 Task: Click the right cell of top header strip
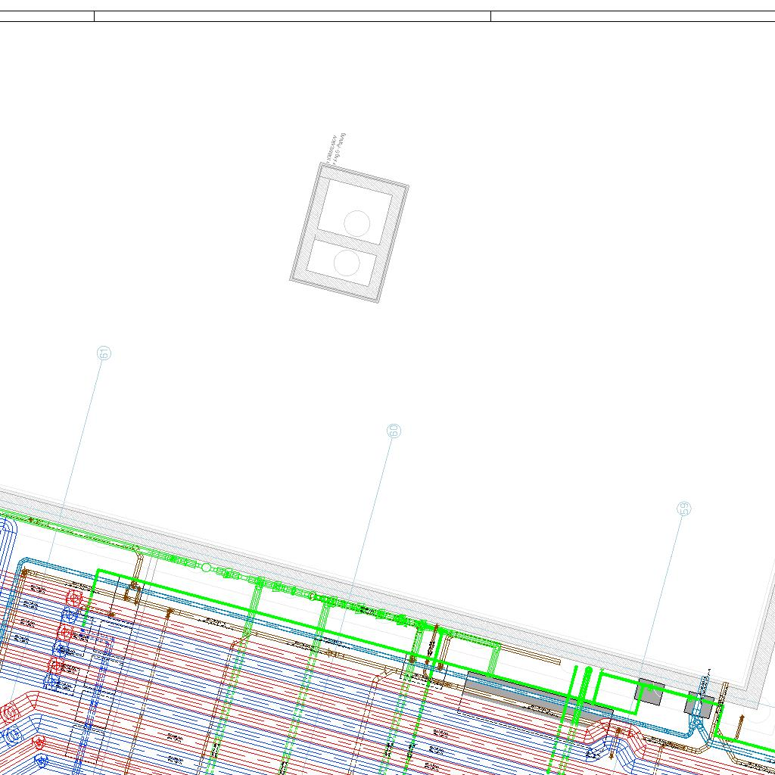(632, 16)
